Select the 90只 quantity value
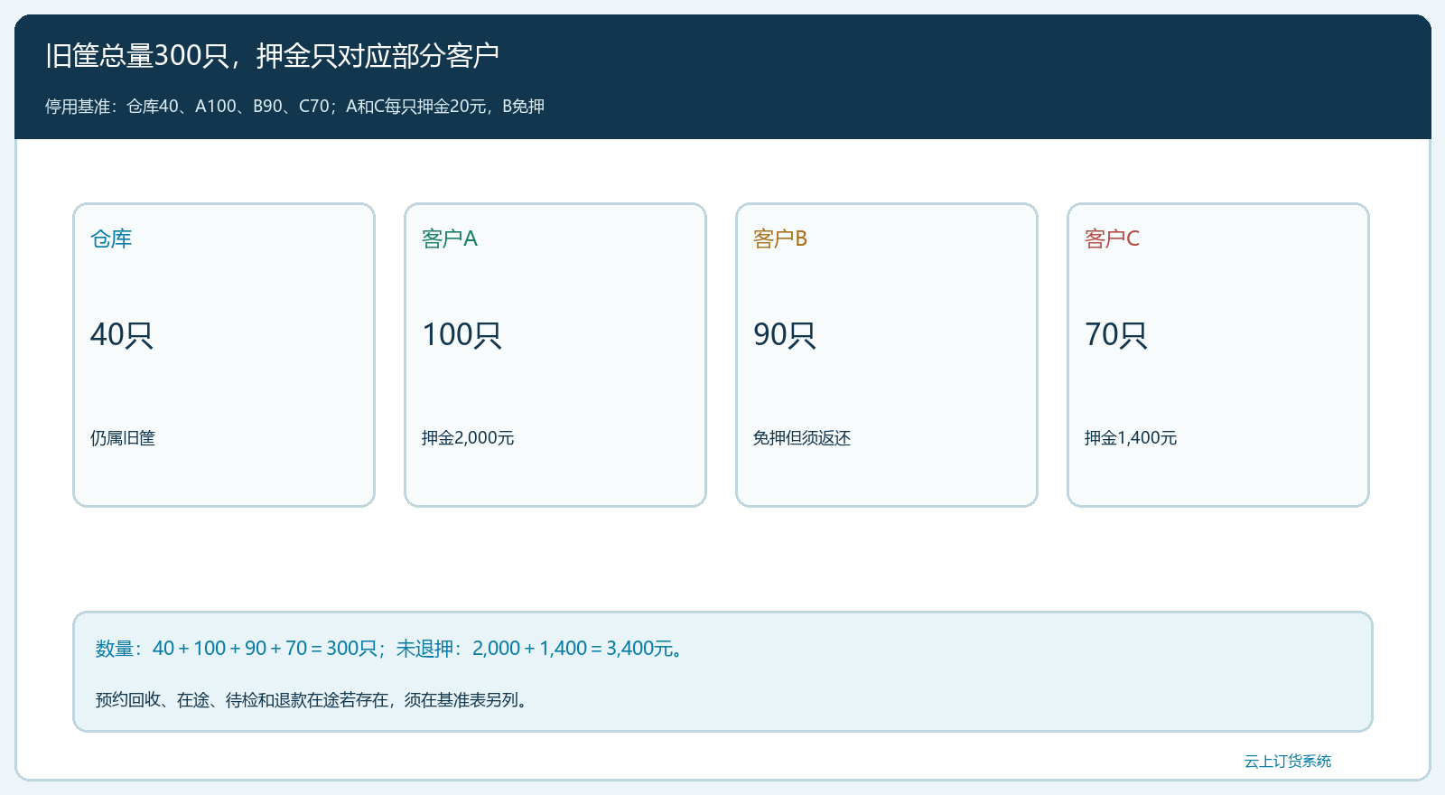Screen dimensions: 1445x795 pyautogui.click(x=784, y=334)
